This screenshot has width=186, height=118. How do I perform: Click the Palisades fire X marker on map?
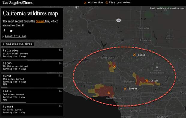pyautogui.click(x=109, y=93)
